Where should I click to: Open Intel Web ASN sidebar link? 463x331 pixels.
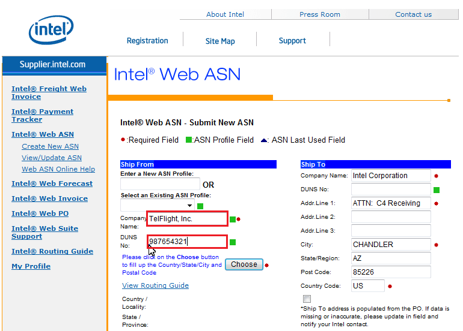(x=43, y=134)
